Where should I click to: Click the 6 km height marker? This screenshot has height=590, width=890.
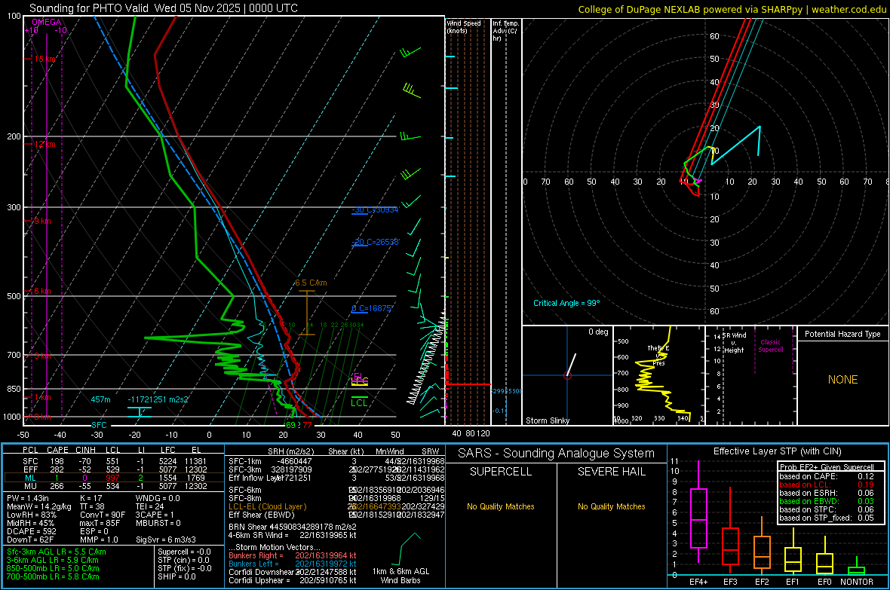point(42,291)
